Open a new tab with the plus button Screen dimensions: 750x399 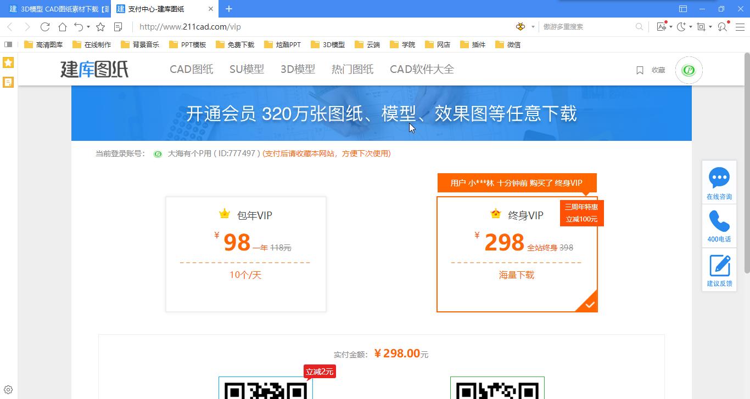pos(229,9)
